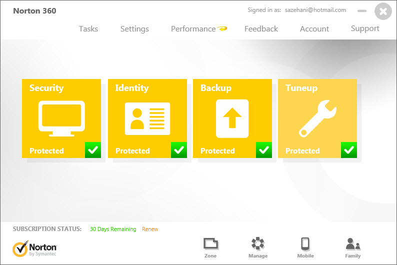Click the Backup tile title text

216,88
